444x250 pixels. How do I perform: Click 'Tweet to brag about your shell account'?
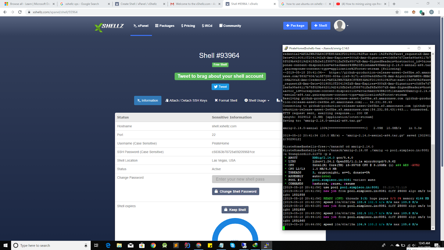click(220, 76)
